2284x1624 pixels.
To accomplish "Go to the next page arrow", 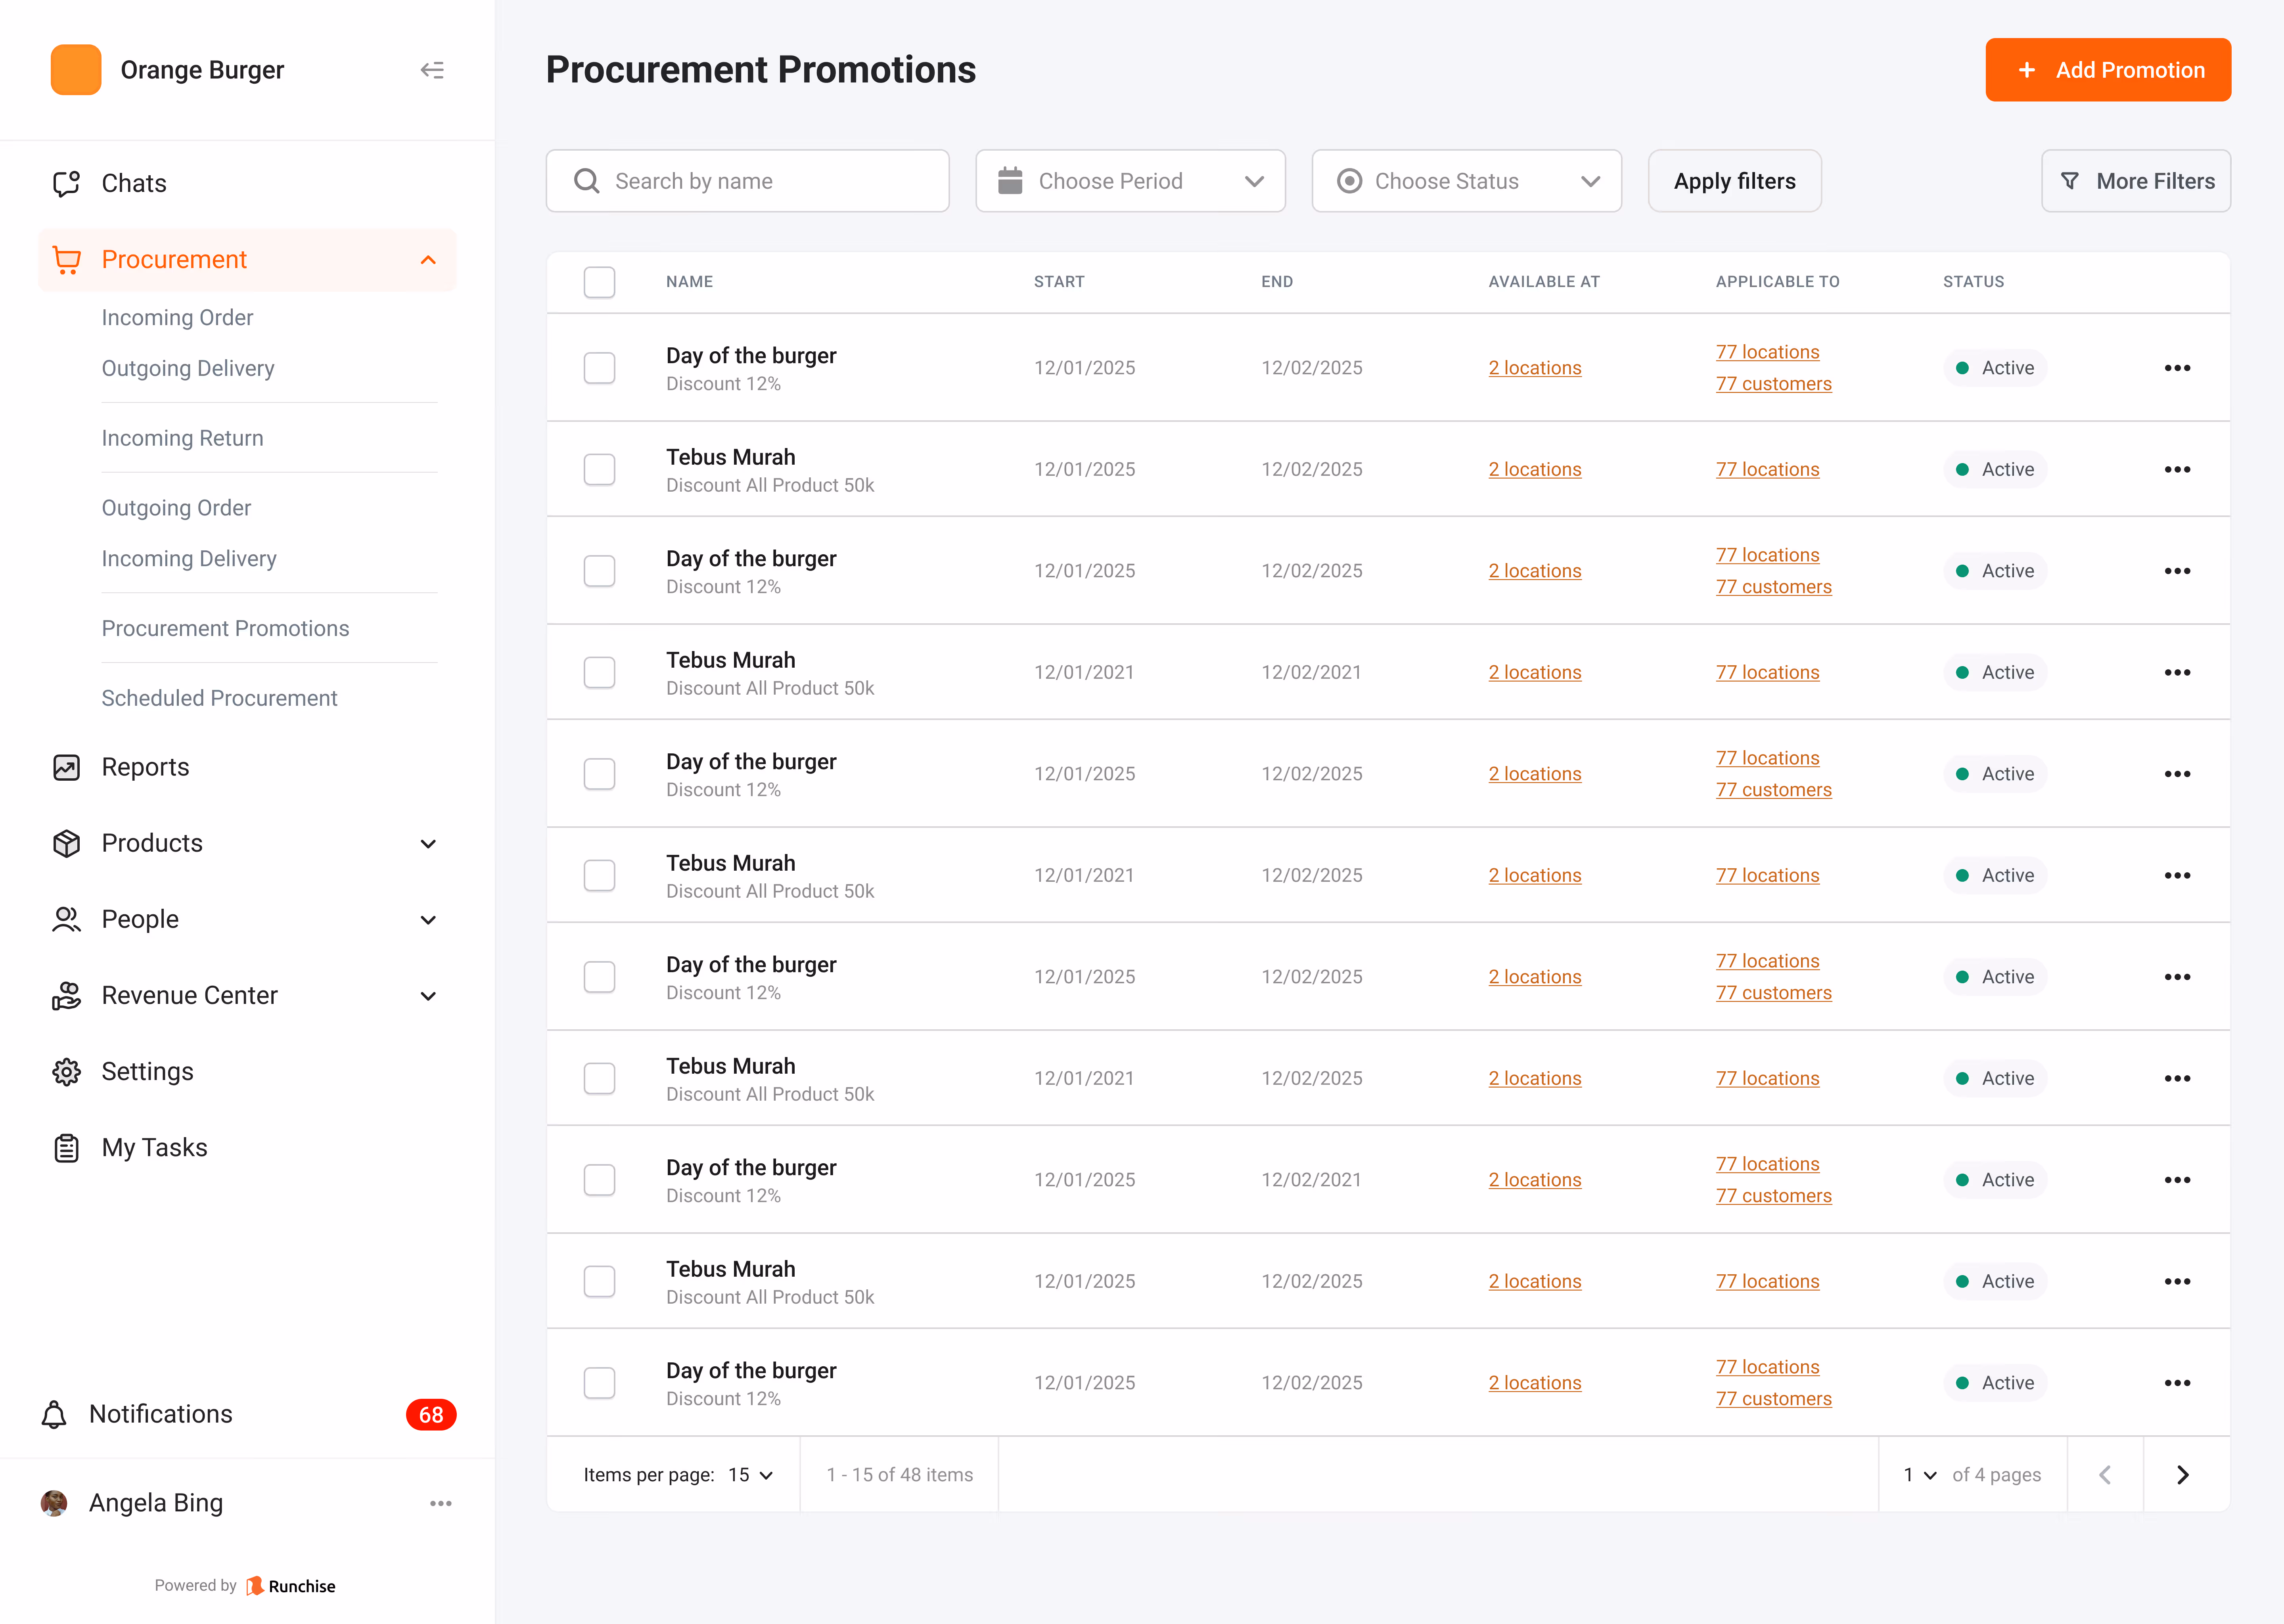I will (x=2183, y=1474).
